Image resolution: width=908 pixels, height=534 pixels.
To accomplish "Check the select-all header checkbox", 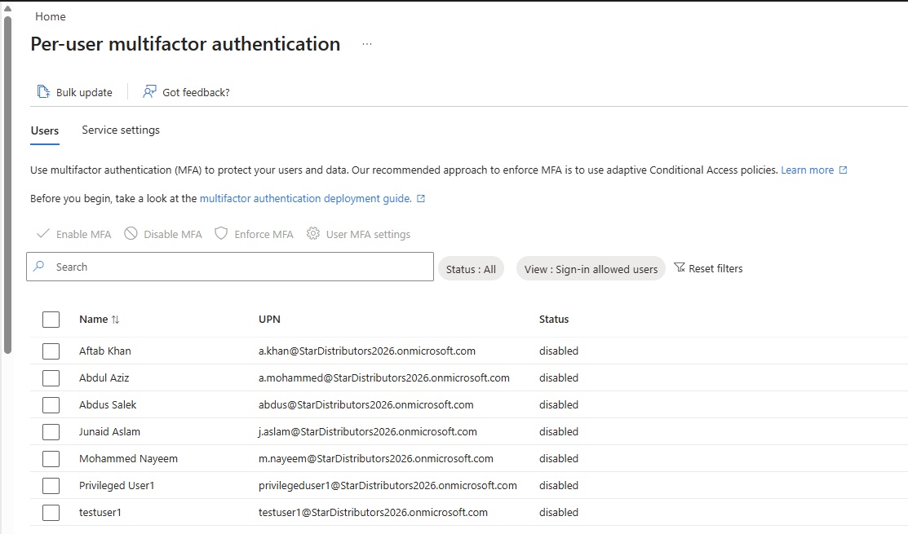I will [51, 320].
